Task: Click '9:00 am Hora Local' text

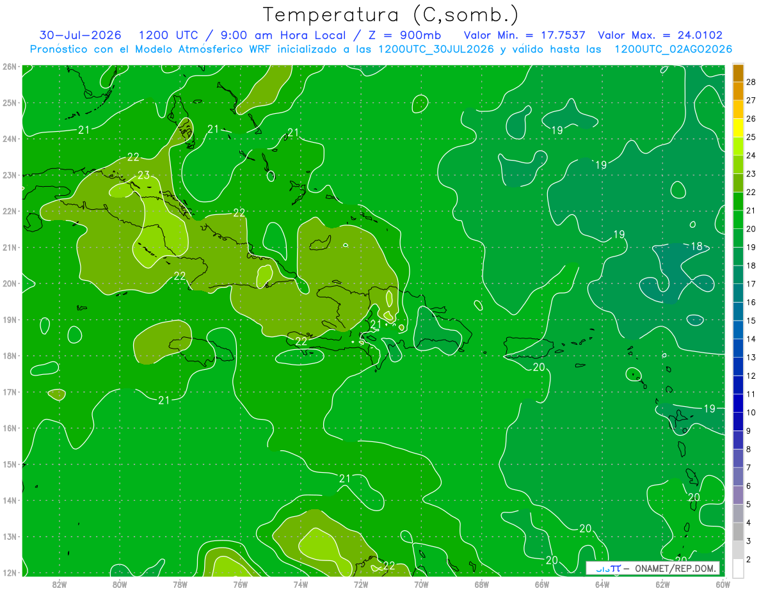Action: 282,35
